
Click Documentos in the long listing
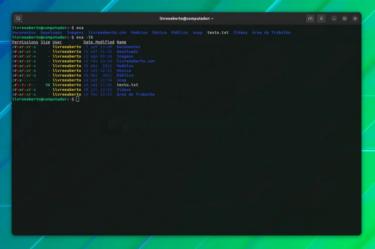[129, 47]
